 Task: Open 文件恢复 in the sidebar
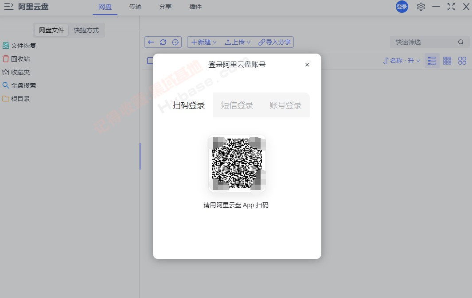(x=19, y=46)
